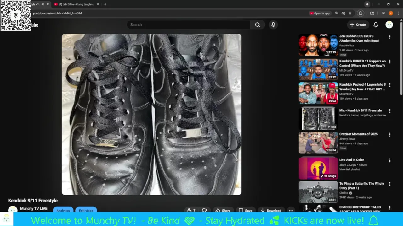Click the Jimmy Rowe channel name

(347, 139)
